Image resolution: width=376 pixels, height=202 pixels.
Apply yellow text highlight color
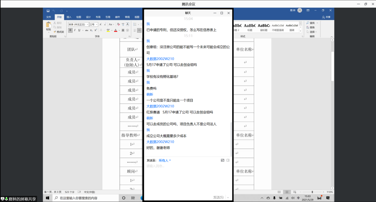click(x=108, y=30)
